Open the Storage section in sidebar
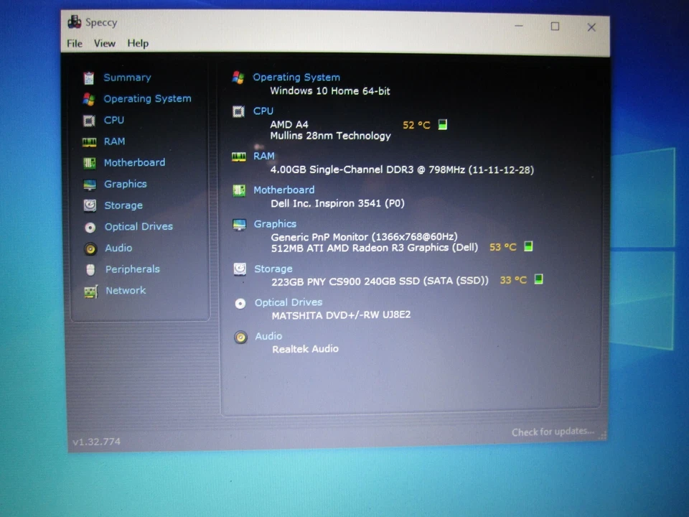Screen dimensions: 689x517 coord(123,206)
